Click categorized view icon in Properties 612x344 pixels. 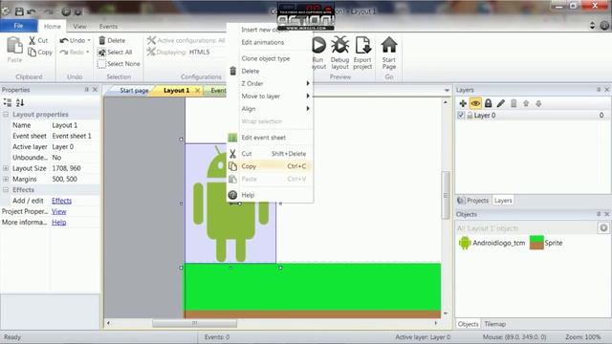point(8,102)
